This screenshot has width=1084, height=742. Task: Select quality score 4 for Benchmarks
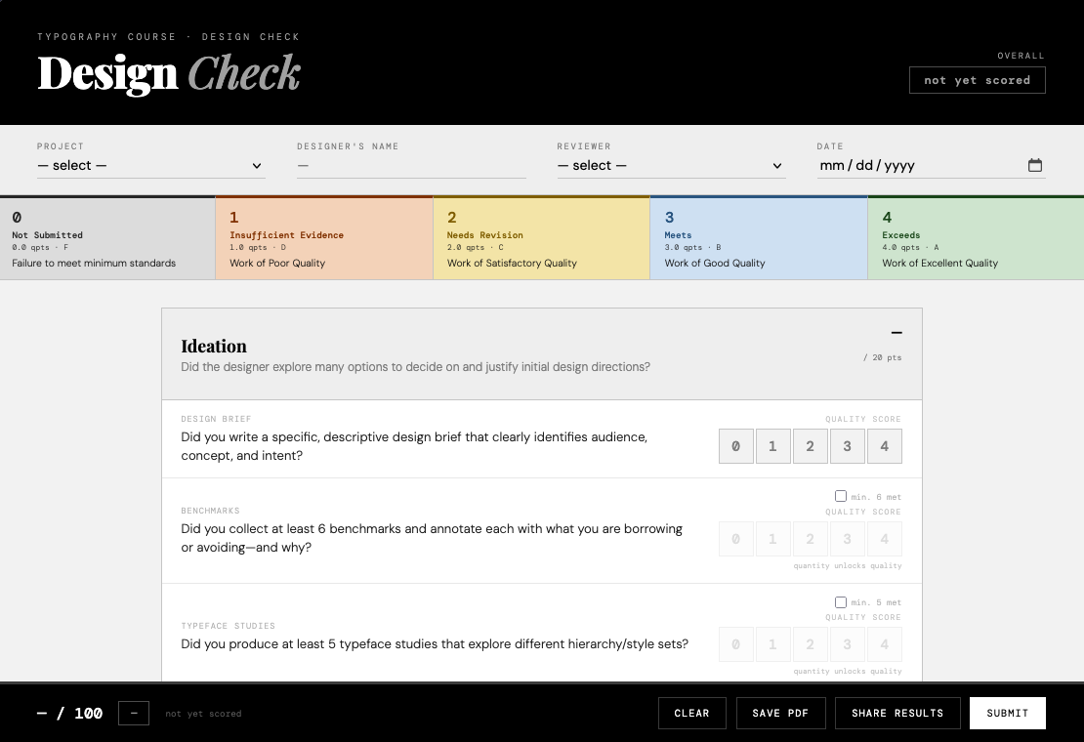pos(884,539)
